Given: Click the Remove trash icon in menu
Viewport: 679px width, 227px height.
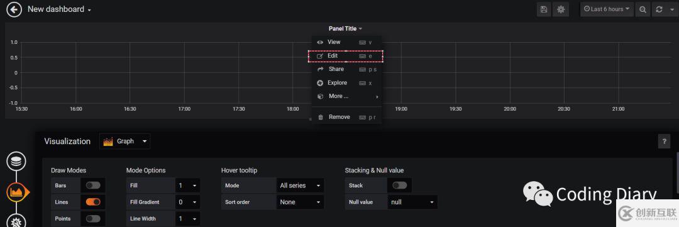Looking at the screenshot, I should 321,117.
